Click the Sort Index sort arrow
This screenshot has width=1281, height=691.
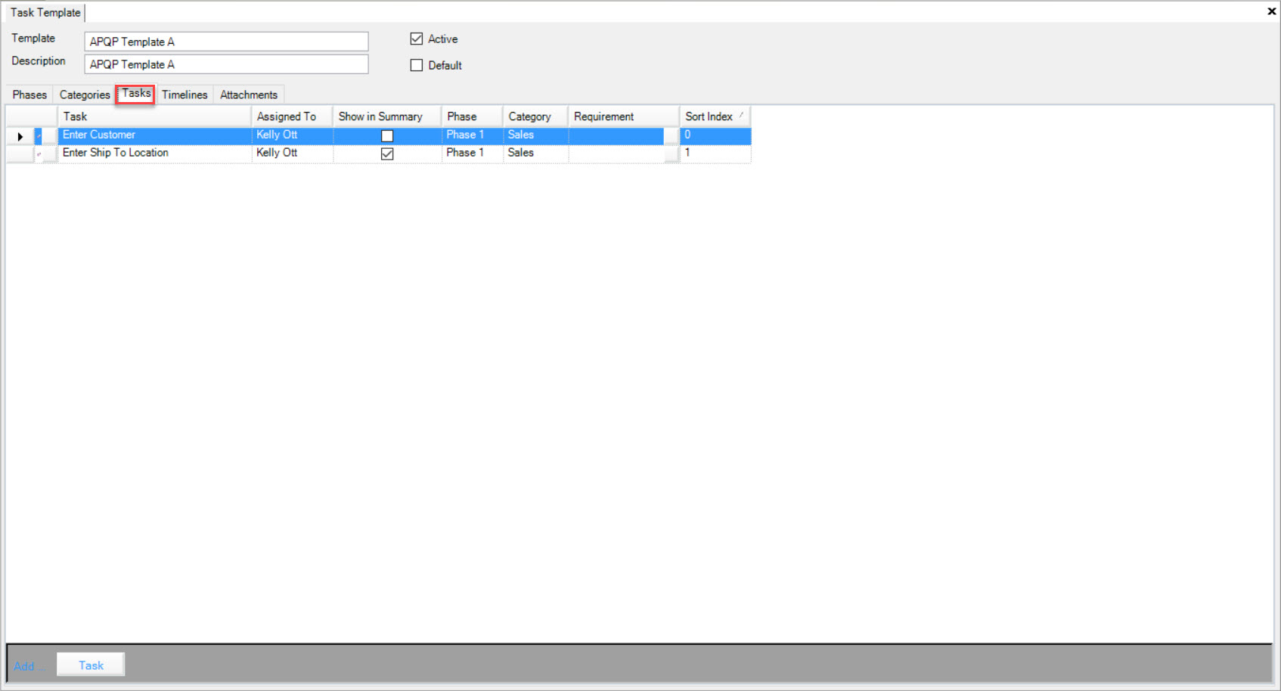coord(741,116)
